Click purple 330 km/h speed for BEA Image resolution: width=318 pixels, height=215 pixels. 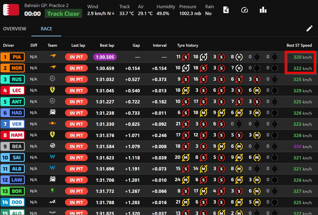coord(303,146)
